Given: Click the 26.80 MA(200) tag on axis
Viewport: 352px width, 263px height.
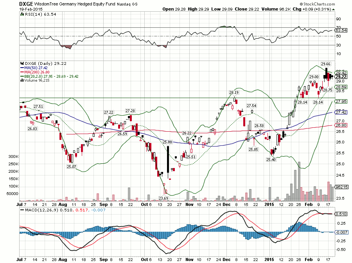Looking at the screenshot, I should pyautogui.click(x=341, y=125).
